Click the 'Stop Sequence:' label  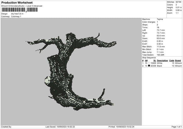(149, 58)
